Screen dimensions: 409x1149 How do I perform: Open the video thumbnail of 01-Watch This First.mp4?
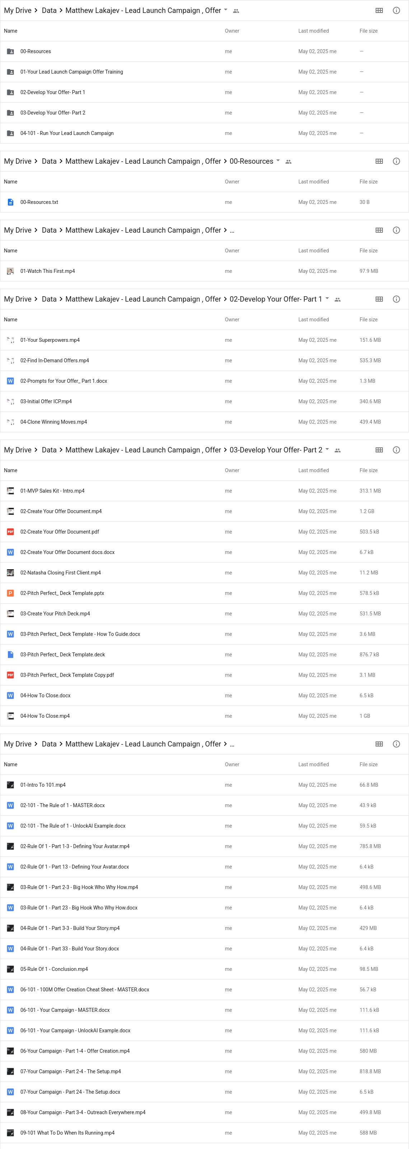coord(10,271)
